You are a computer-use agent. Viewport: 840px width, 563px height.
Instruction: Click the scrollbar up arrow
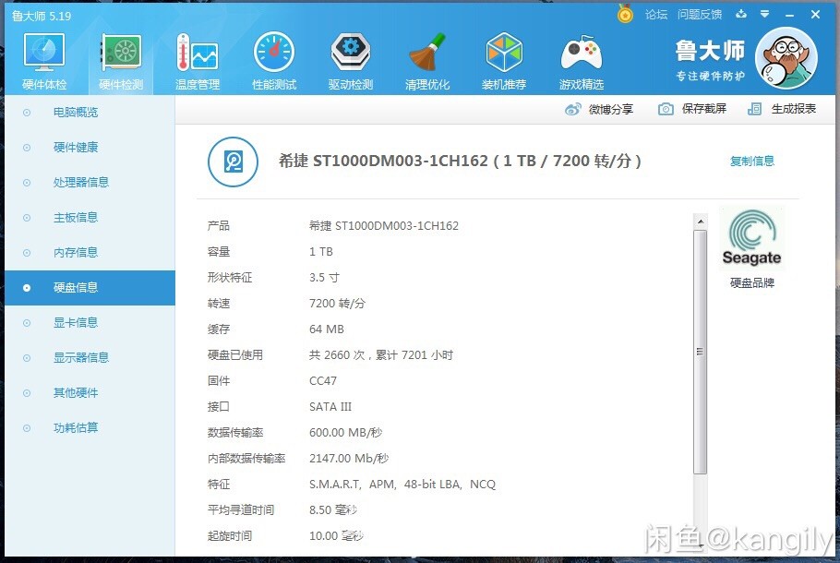pos(701,221)
